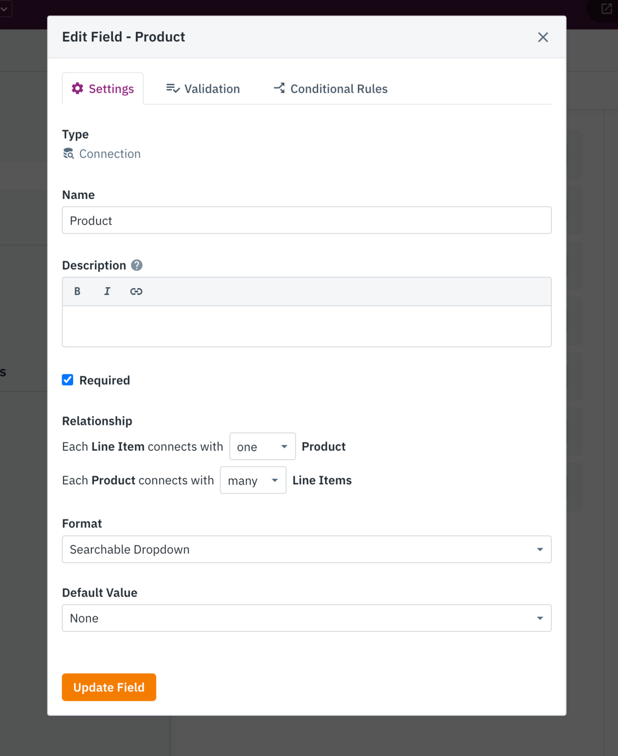
Task: Click the chevron icon at the top left corner
Action: tap(4, 9)
